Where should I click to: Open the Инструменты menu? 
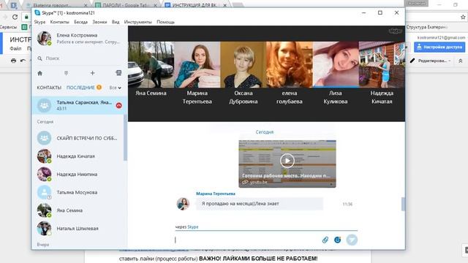click(x=138, y=22)
